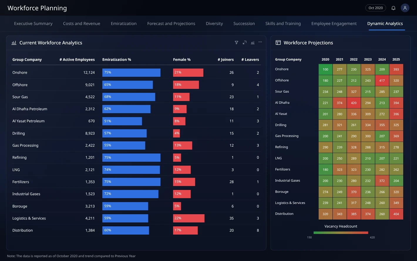Click Logistics & Services 22% Female bar
This screenshot has width=417, height=261.
(x=189, y=218)
